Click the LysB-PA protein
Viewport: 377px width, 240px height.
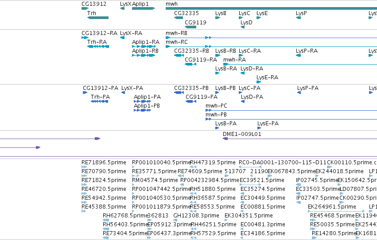[226, 124]
